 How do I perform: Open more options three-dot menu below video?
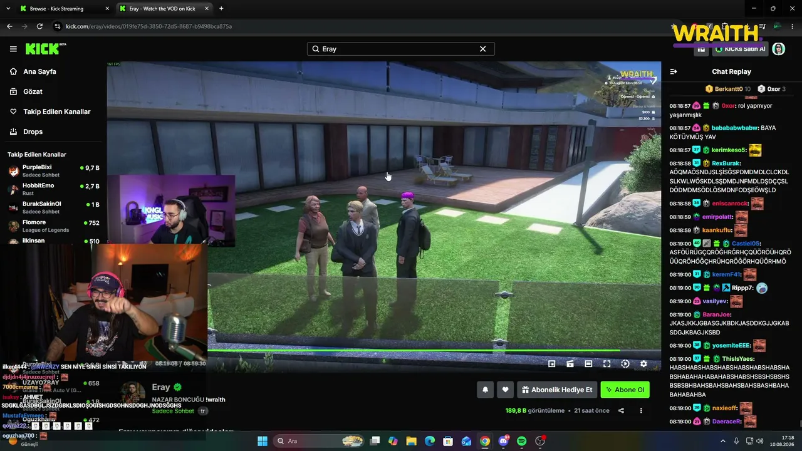tap(641, 411)
